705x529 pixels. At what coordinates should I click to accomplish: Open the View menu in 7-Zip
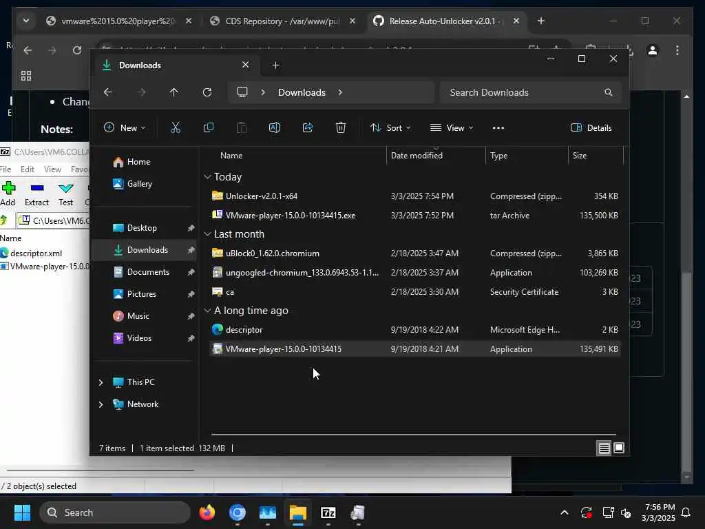pyautogui.click(x=52, y=169)
